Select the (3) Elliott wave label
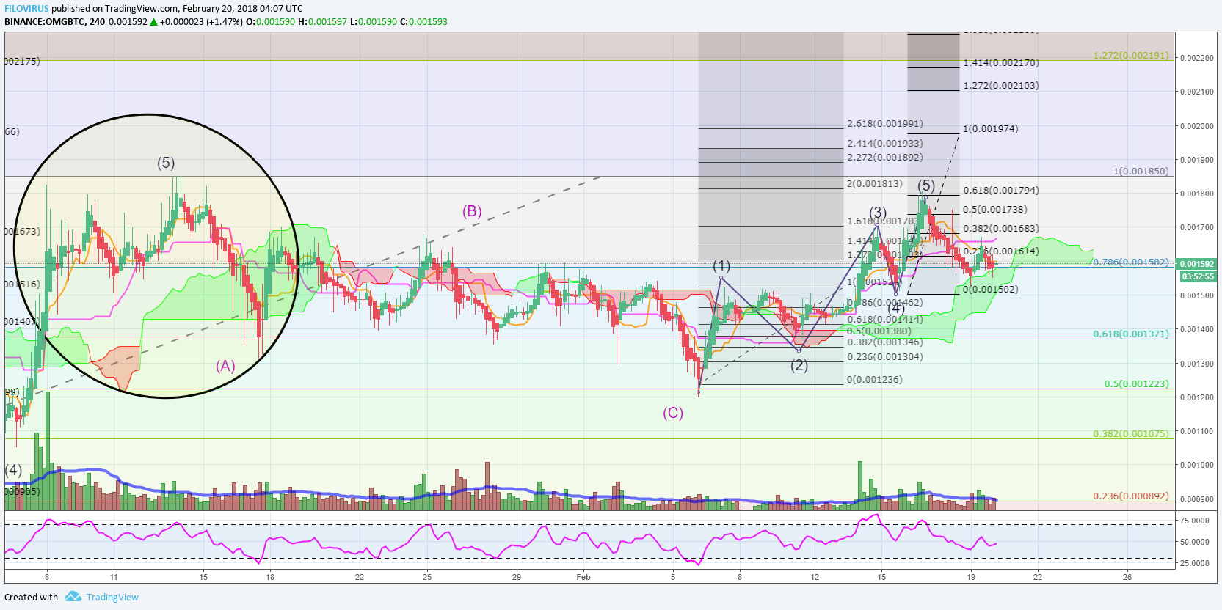This screenshot has height=610, width=1222. [x=878, y=213]
